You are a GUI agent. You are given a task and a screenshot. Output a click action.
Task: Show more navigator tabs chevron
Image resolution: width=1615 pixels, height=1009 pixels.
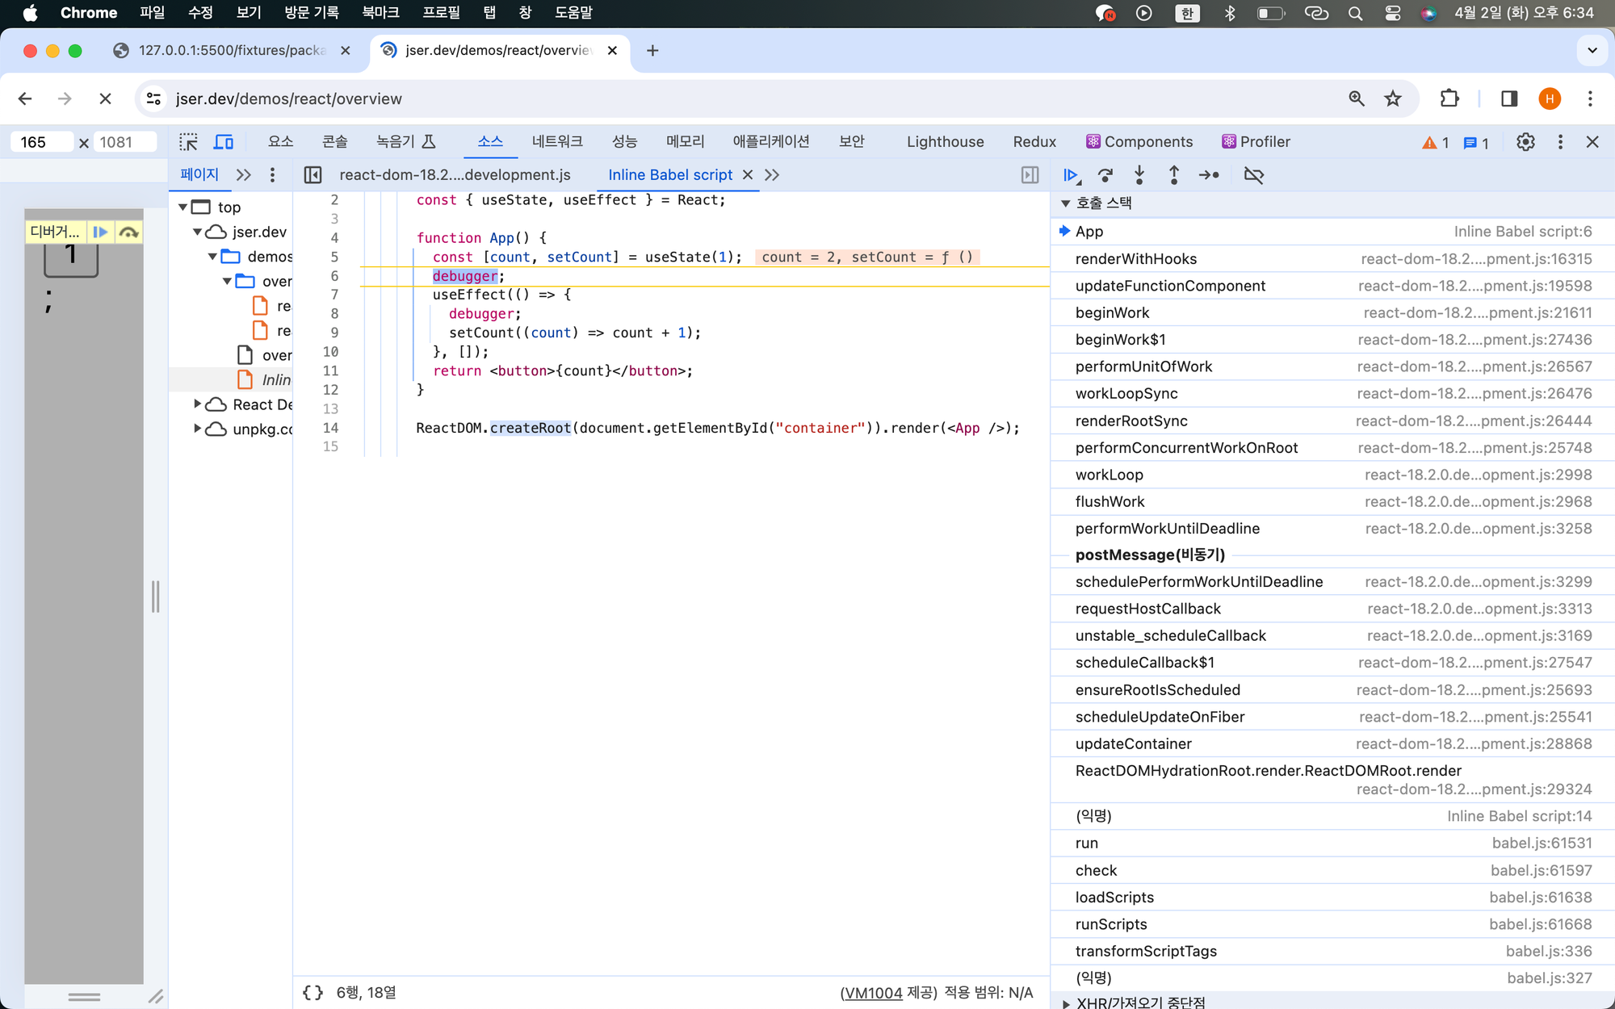click(244, 175)
